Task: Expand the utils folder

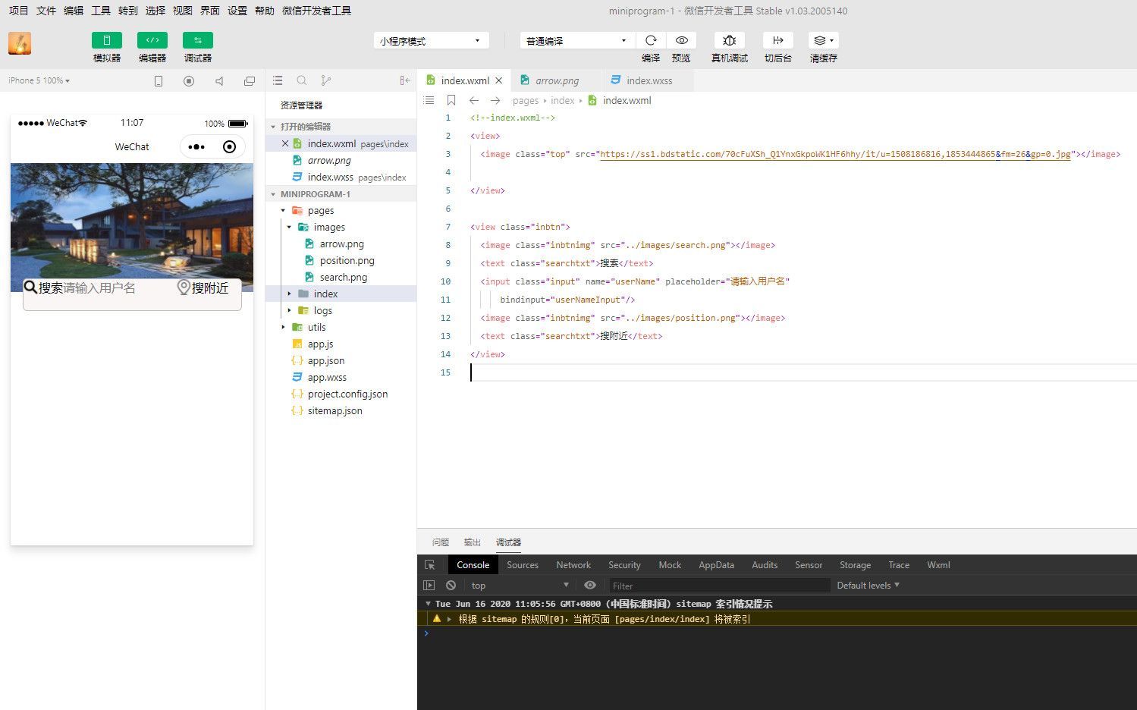Action: click(x=283, y=328)
